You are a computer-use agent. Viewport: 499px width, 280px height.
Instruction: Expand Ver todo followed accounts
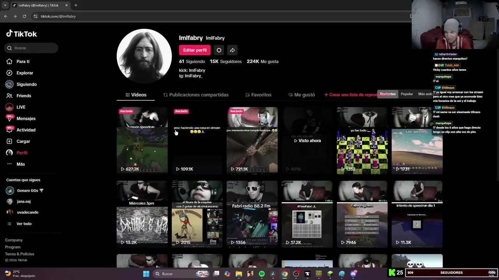(19, 224)
